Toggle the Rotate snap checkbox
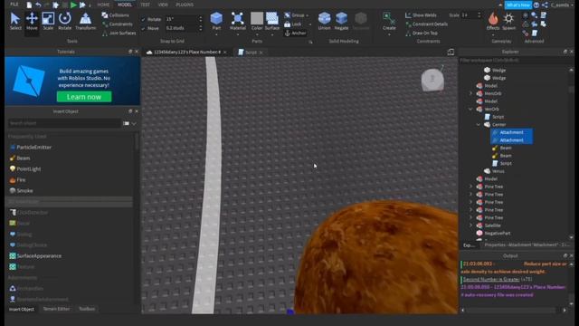Viewport: 579px width, 326px height. pyautogui.click(x=144, y=19)
